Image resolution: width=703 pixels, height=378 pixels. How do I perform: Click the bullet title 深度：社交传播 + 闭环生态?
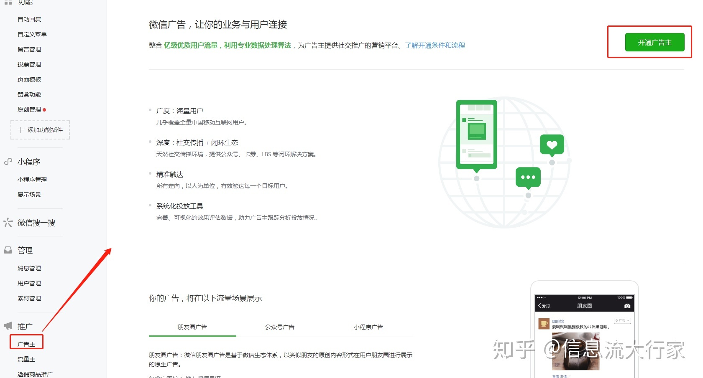(x=197, y=142)
